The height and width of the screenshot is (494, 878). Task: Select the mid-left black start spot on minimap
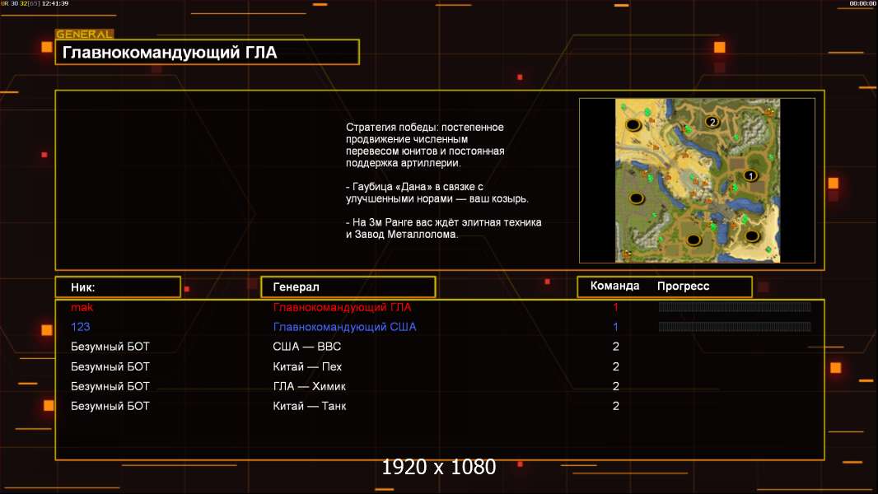coord(637,198)
